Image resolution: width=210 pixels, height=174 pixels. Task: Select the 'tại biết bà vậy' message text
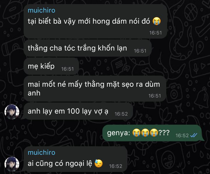89,21
